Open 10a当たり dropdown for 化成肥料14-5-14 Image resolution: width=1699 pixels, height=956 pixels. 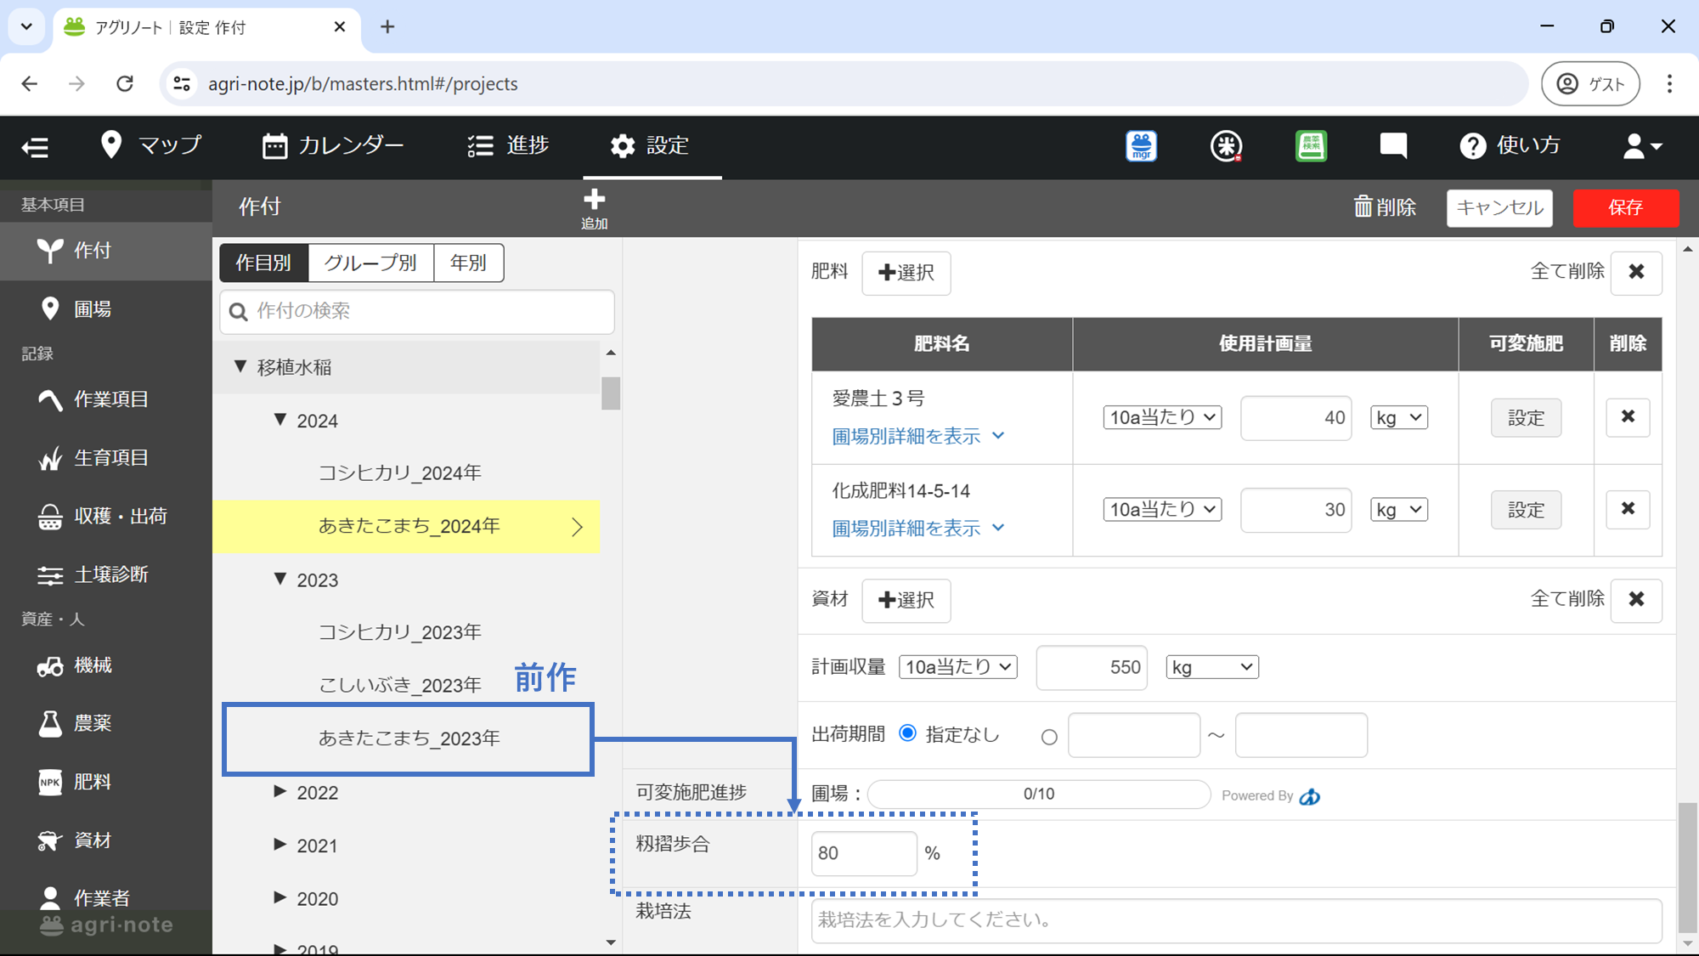click(1161, 509)
